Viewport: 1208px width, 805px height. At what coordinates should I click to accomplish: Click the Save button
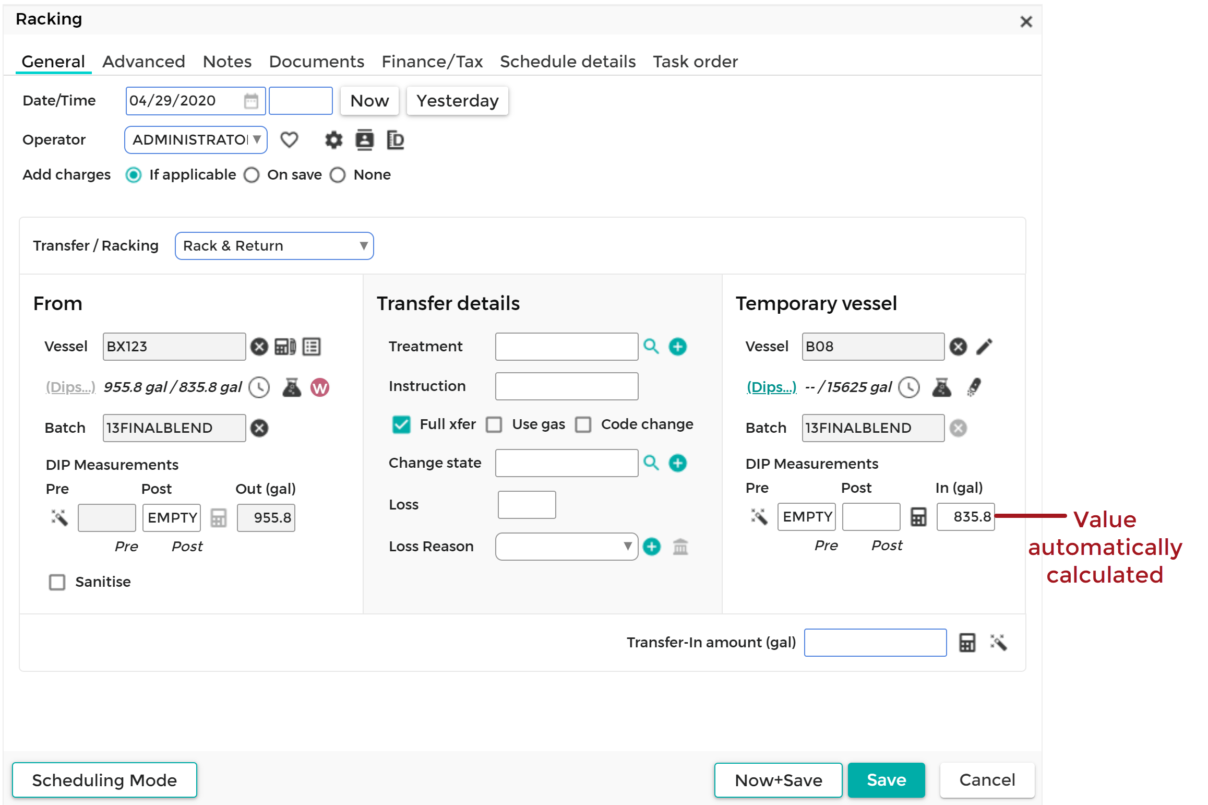(x=886, y=780)
